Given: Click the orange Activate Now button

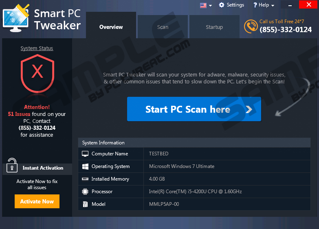Looking at the screenshot, I should (37, 201).
